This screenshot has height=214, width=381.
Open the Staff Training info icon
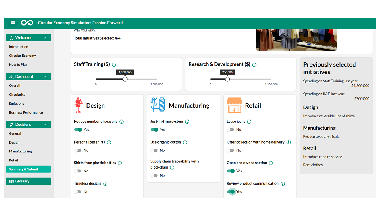[114, 65]
